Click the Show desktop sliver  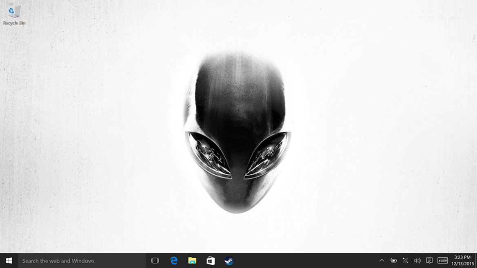[x=476, y=261]
